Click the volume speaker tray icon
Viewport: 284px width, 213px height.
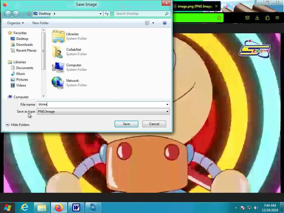tap(256, 207)
